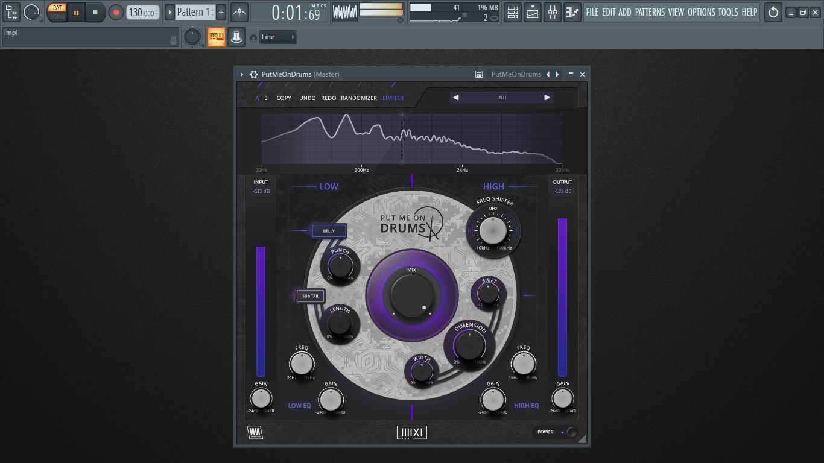
Task: Click the metronome icon
Action: click(x=239, y=12)
